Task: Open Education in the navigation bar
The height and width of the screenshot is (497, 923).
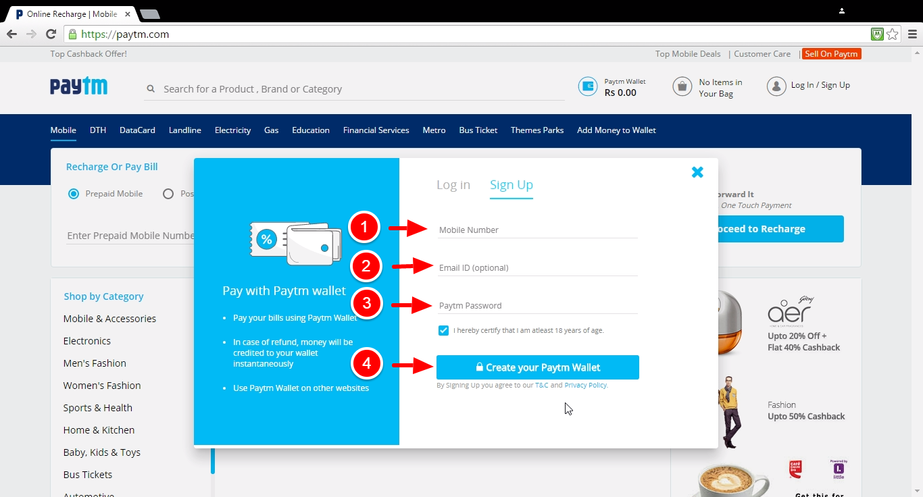Action: 311,130
